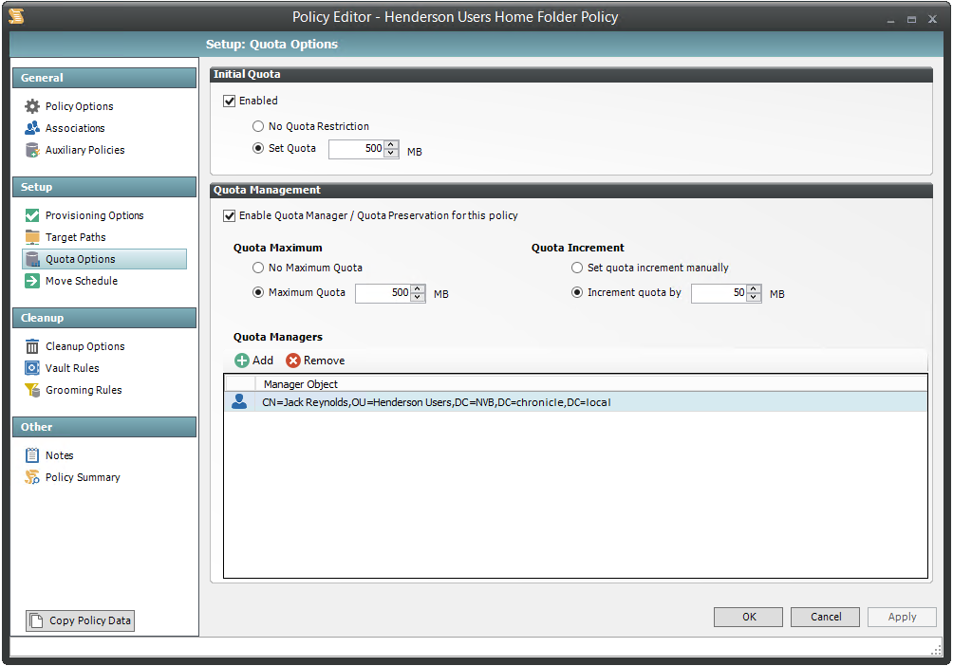
Task: Click the Quota Options sidebar icon
Action: point(32,259)
